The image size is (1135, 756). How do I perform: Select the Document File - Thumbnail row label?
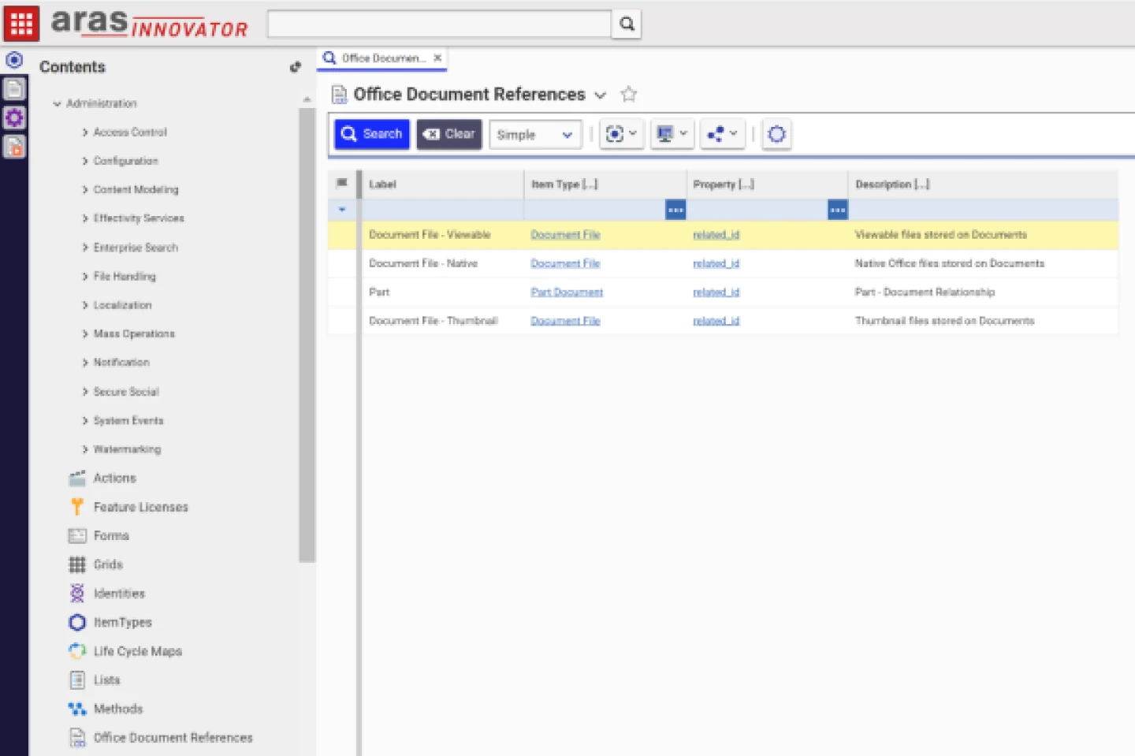(434, 321)
